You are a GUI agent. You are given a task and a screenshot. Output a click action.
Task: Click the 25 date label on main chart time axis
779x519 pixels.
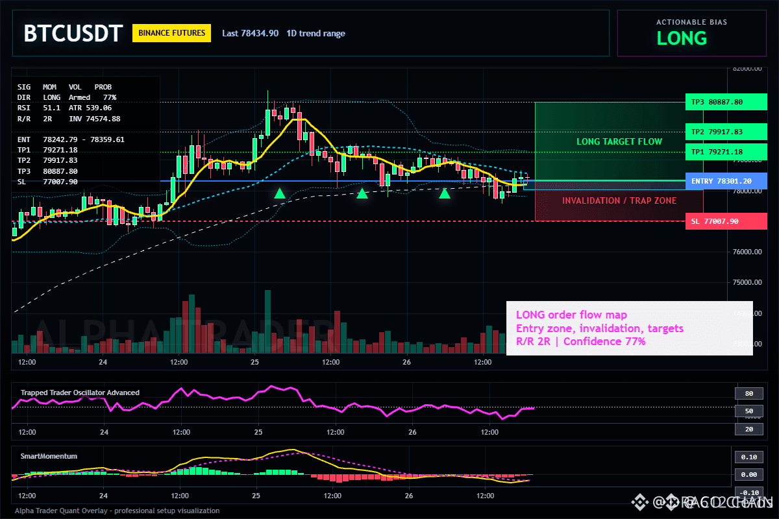(x=255, y=362)
